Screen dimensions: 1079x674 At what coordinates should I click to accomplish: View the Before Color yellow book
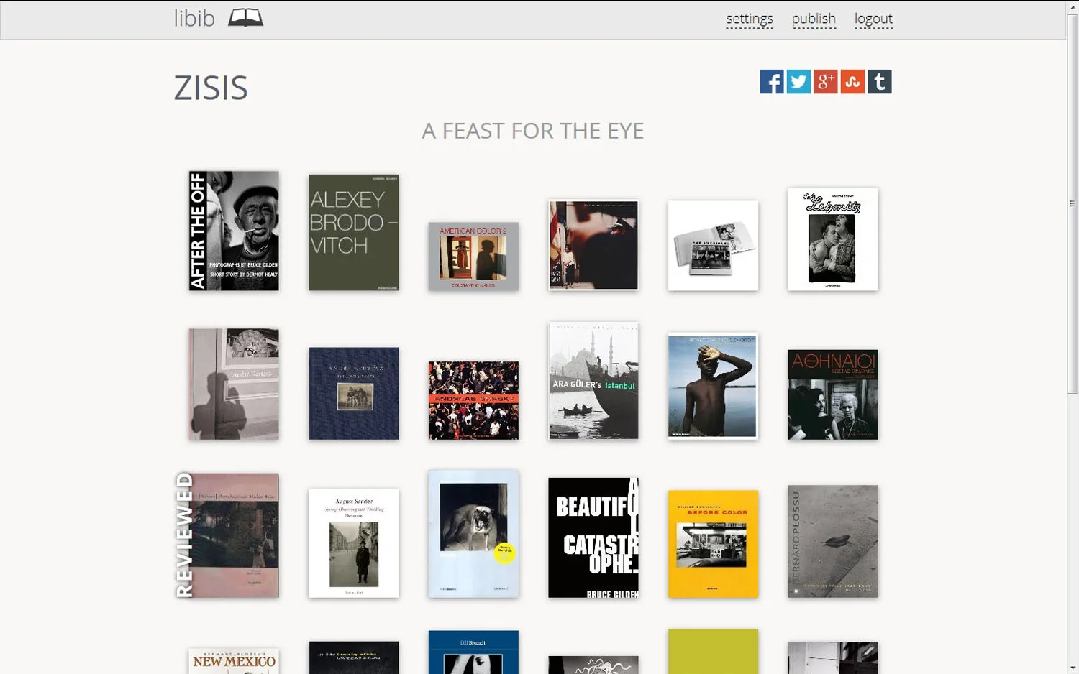(x=713, y=544)
